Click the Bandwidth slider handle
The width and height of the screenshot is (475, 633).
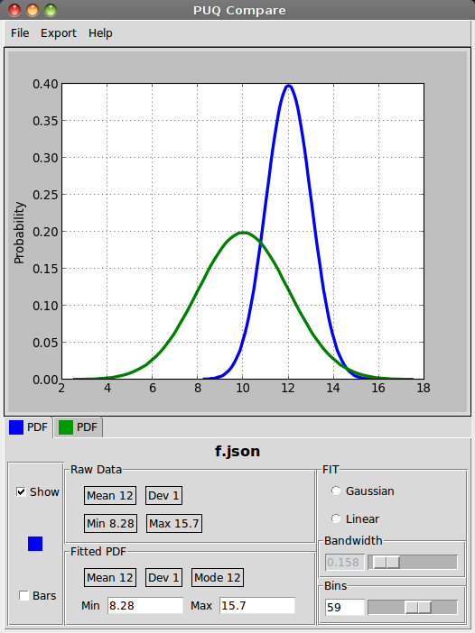(387, 562)
